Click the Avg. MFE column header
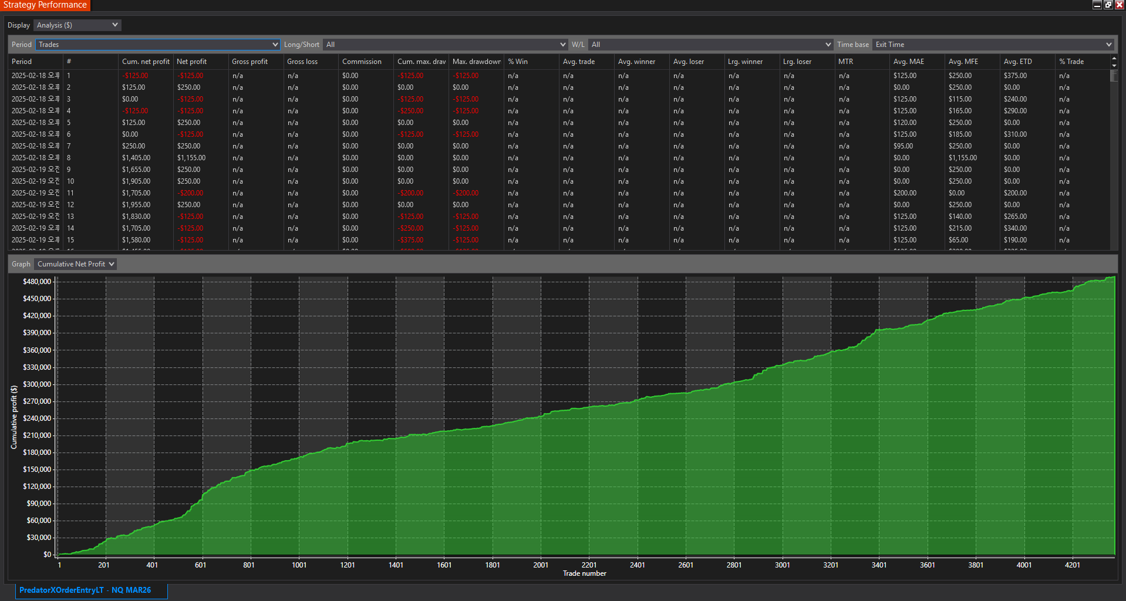This screenshot has width=1126, height=601. point(963,62)
